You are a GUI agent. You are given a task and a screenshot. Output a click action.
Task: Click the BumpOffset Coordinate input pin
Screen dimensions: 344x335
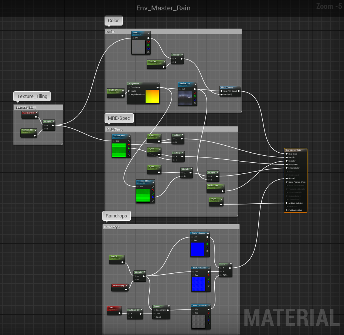pyautogui.click(x=129, y=87)
